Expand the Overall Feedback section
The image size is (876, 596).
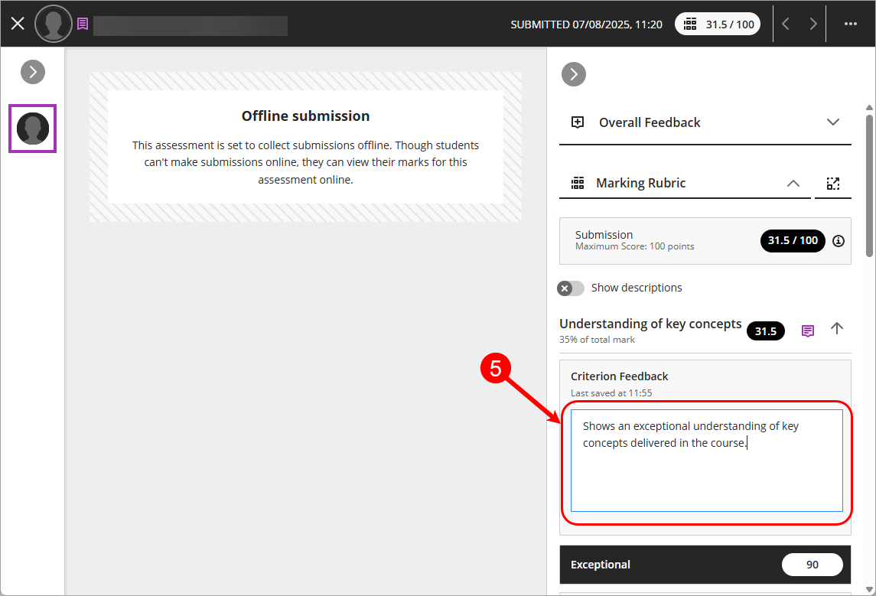[x=833, y=122]
